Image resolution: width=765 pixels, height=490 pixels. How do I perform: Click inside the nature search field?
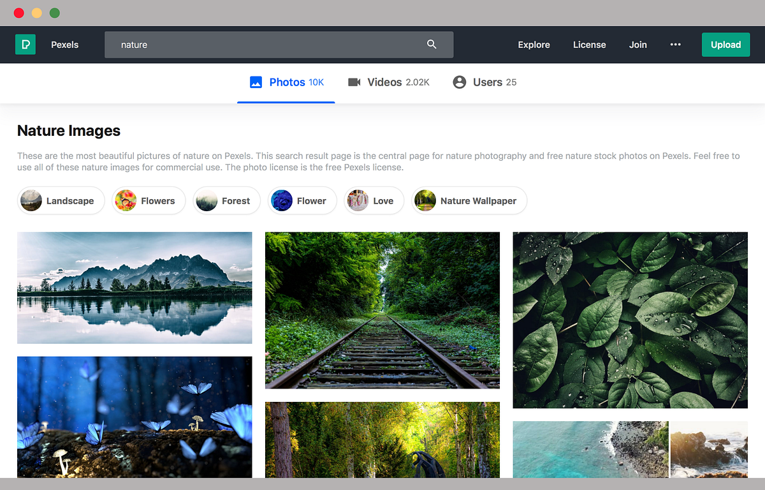click(x=255, y=45)
